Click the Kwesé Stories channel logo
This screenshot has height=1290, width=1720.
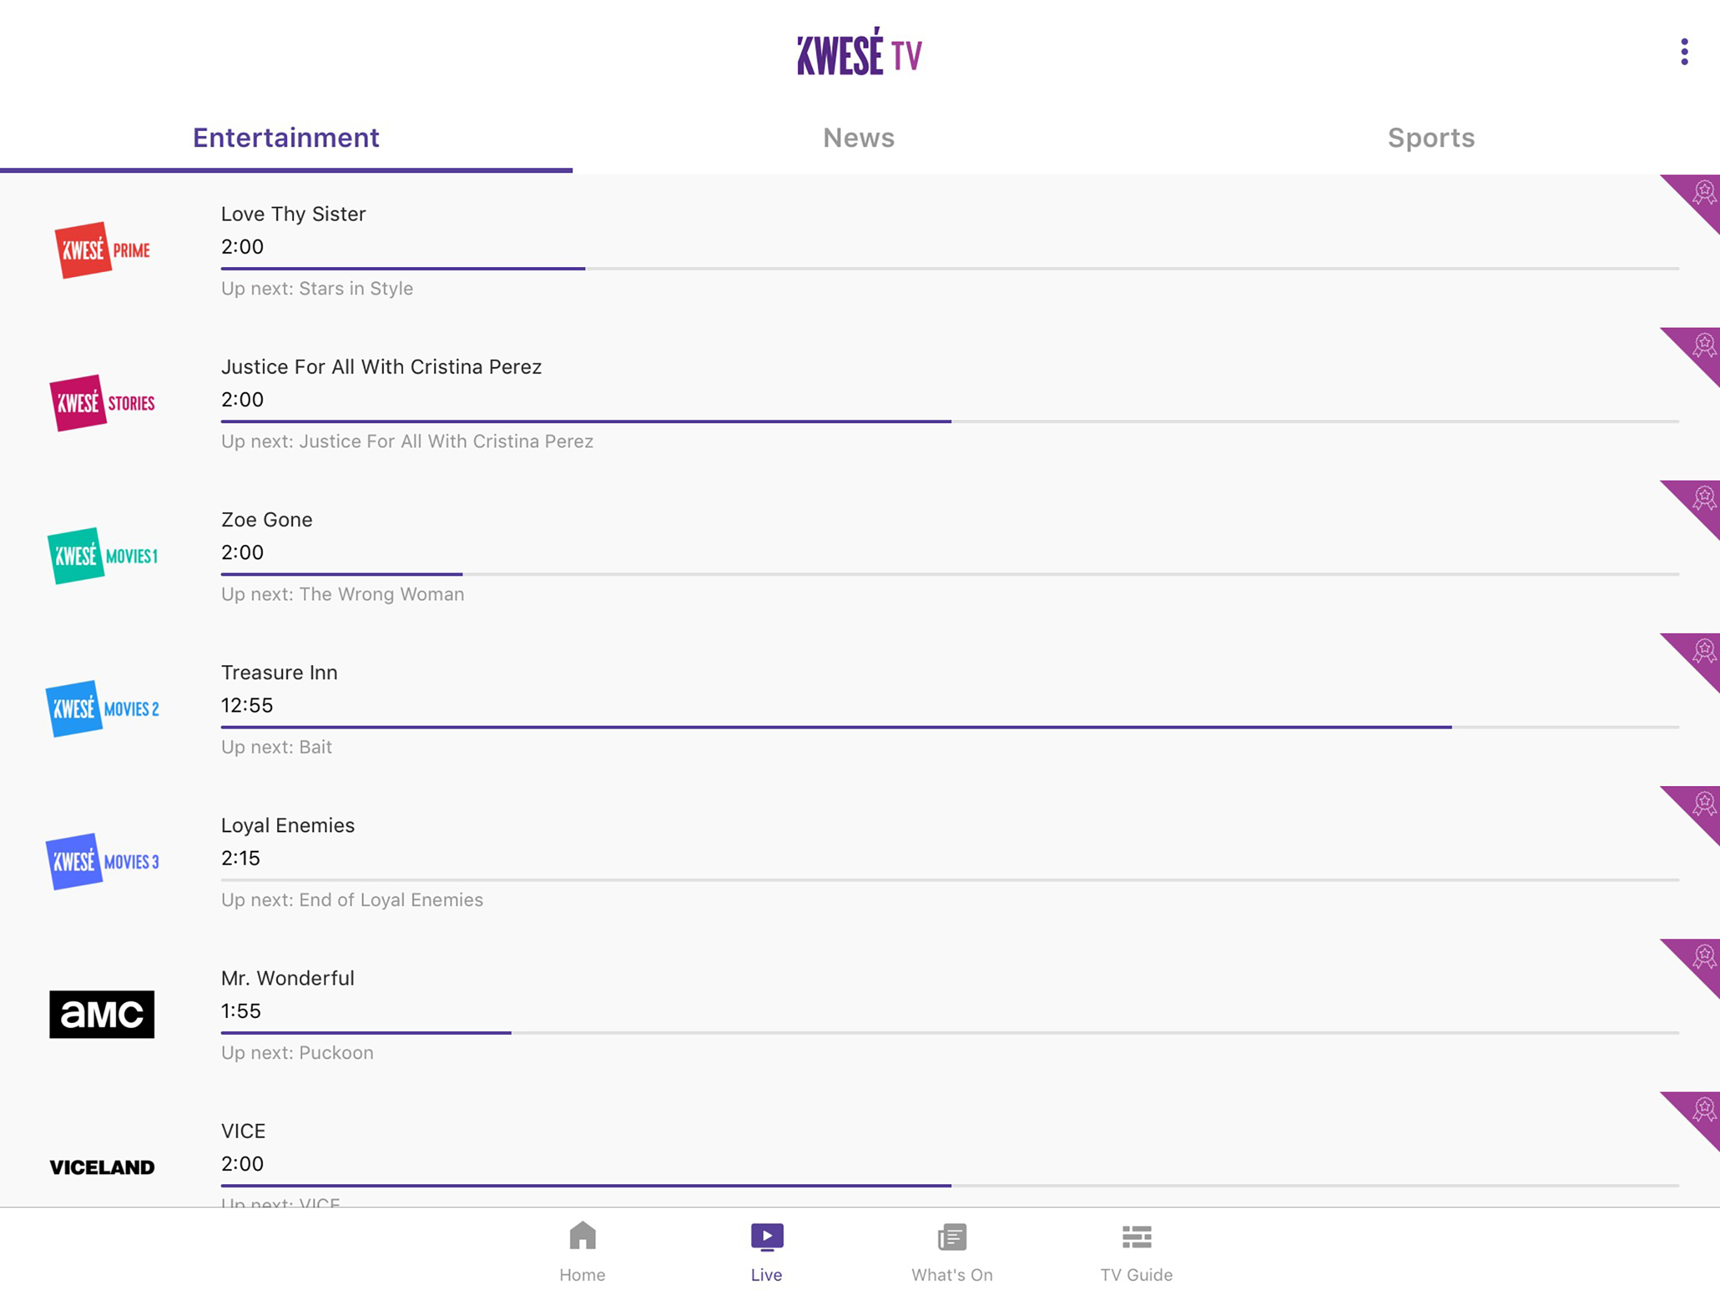click(102, 403)
